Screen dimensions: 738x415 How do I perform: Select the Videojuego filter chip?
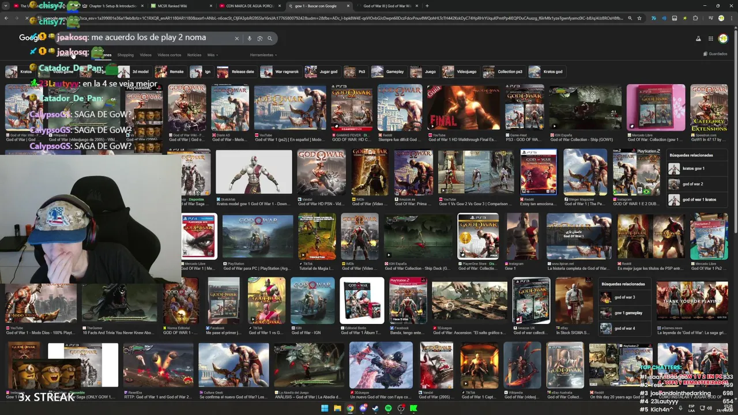460,71
